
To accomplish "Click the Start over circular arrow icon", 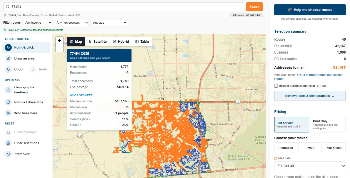I will click(x=8, y=154).
